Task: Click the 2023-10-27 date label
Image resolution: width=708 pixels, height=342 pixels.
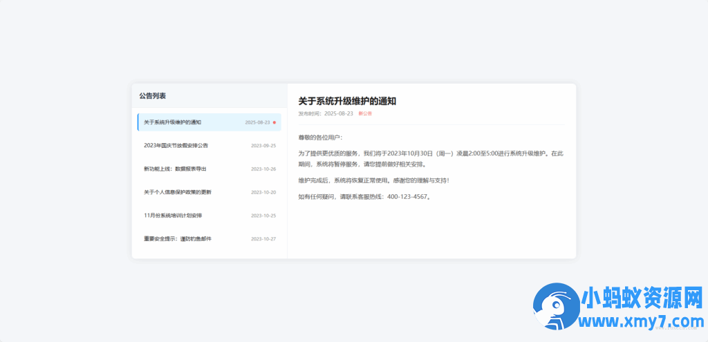Action: [263, 238]
